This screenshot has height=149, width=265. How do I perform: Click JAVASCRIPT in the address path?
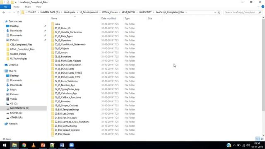(145, 12)
